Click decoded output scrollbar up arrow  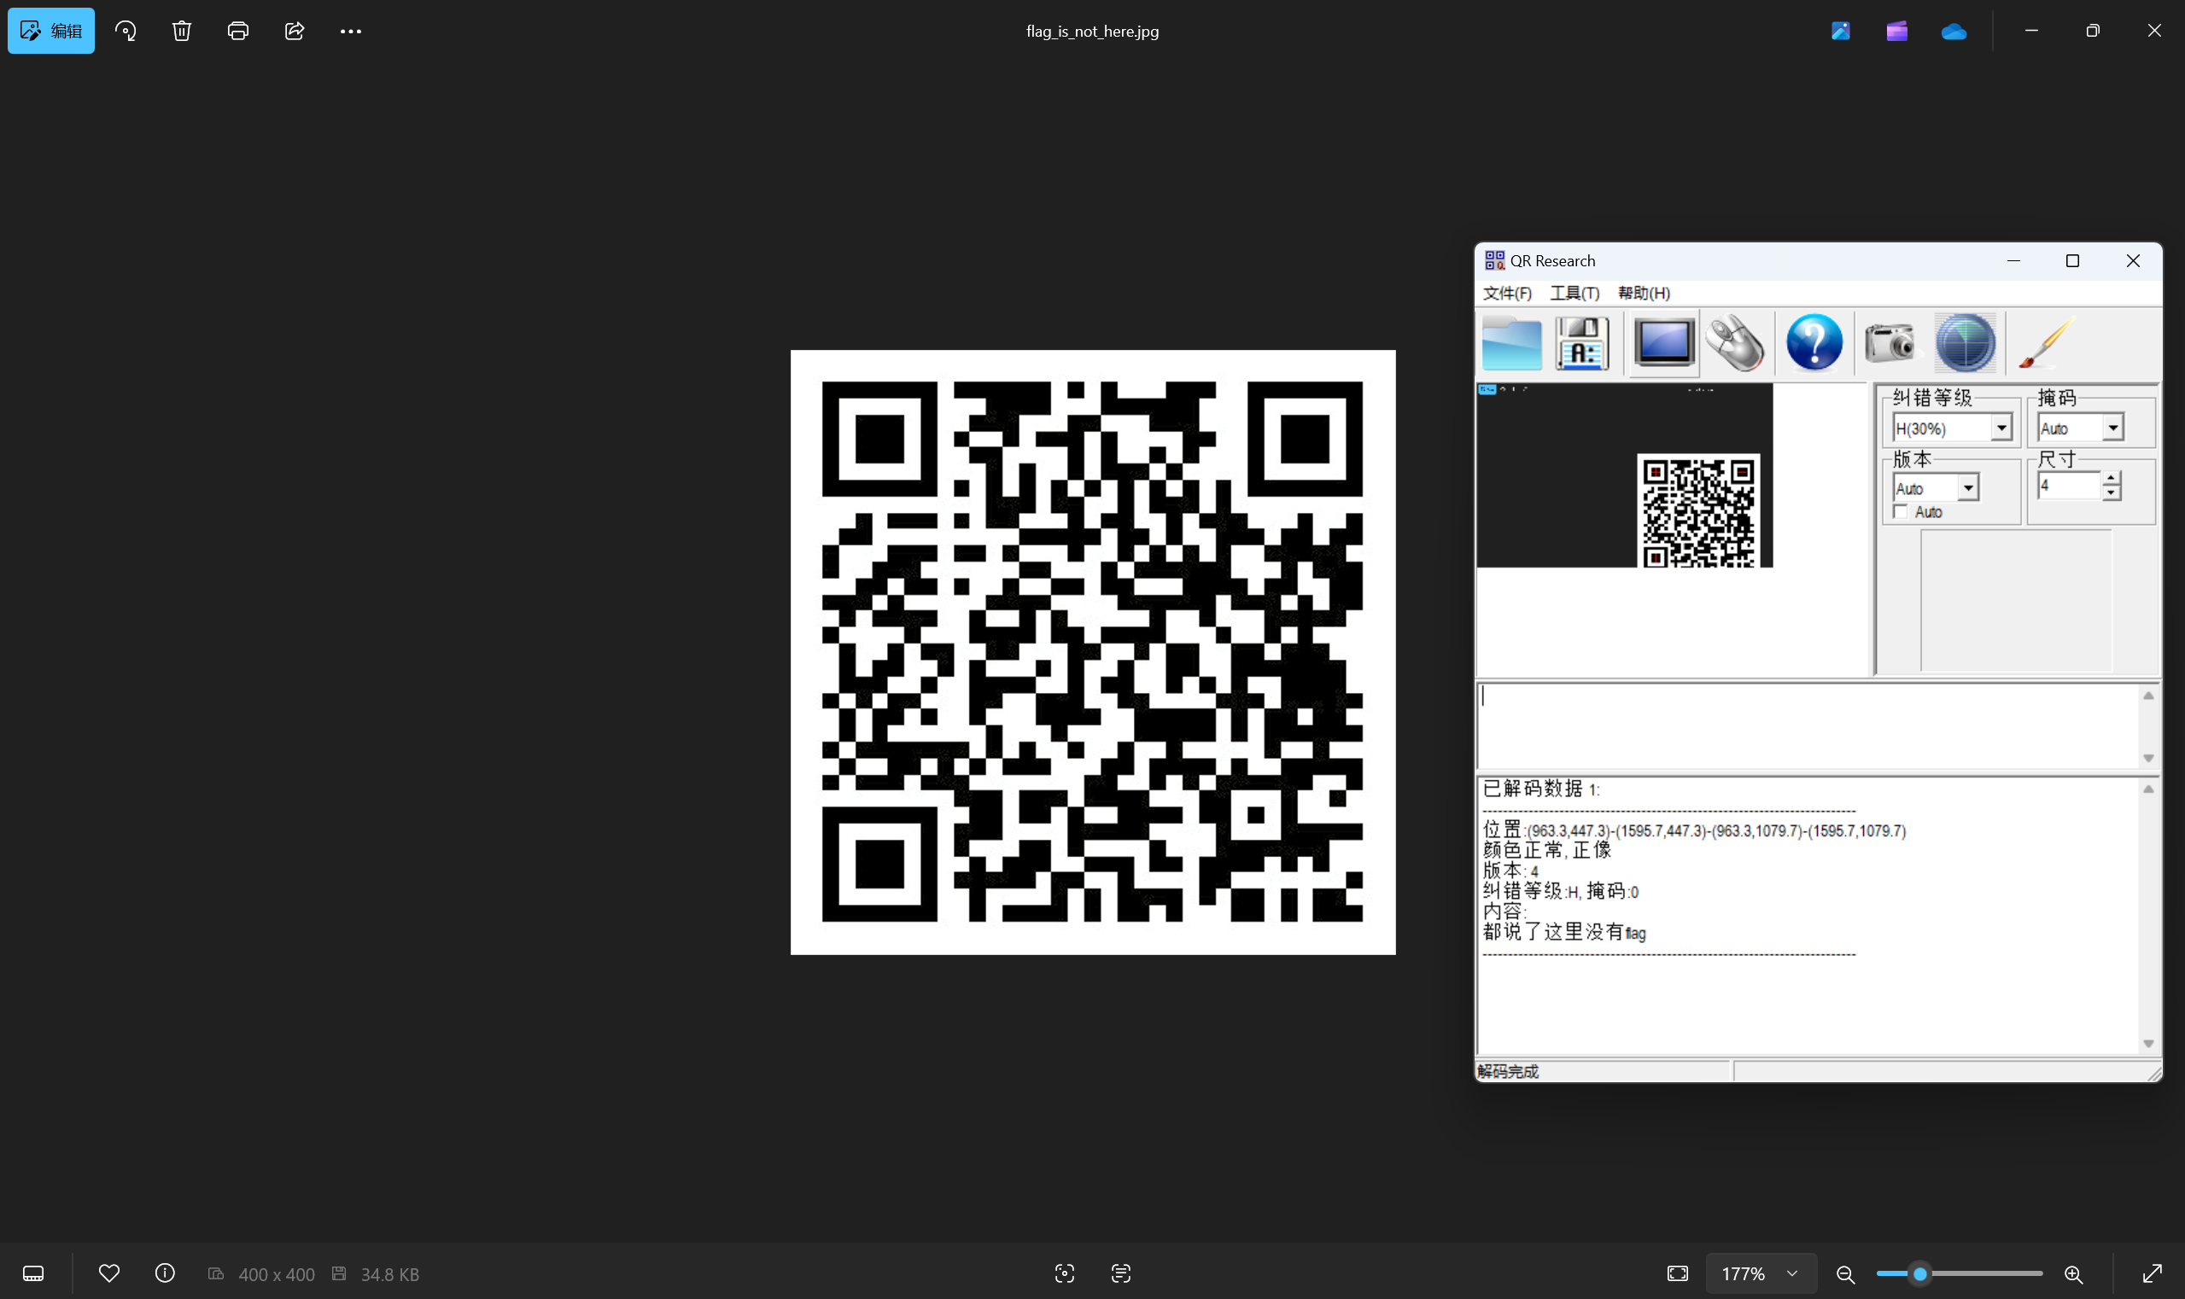point(2147,789)
